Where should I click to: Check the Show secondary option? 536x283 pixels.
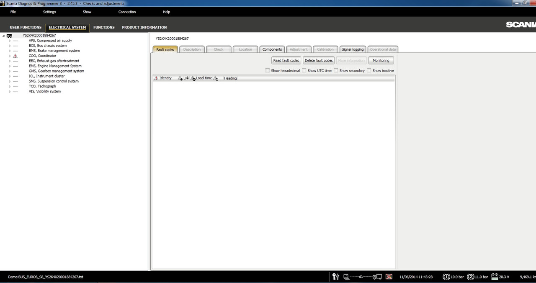336,70
